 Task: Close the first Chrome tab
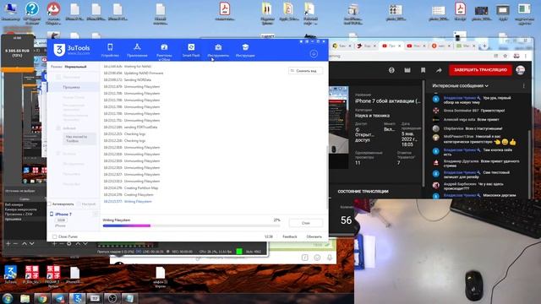[349, 46]
